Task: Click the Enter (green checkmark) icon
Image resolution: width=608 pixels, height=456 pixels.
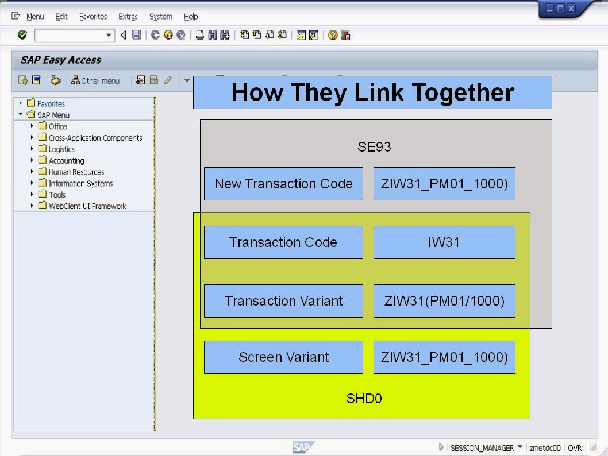Action: click(x=22, y=35)
